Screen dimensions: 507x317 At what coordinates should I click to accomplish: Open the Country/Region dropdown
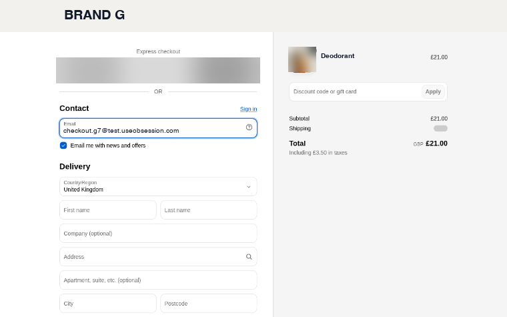pos(158,187)
